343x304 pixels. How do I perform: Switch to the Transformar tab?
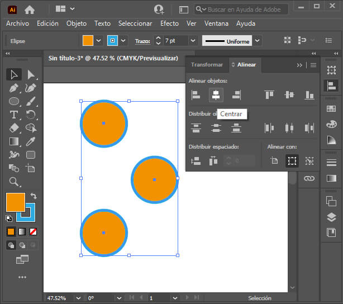(x=207, y=65)
